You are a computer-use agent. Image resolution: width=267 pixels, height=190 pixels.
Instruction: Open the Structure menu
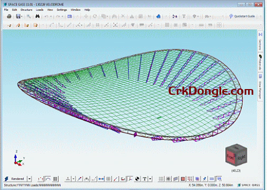(x=26, y=10)
